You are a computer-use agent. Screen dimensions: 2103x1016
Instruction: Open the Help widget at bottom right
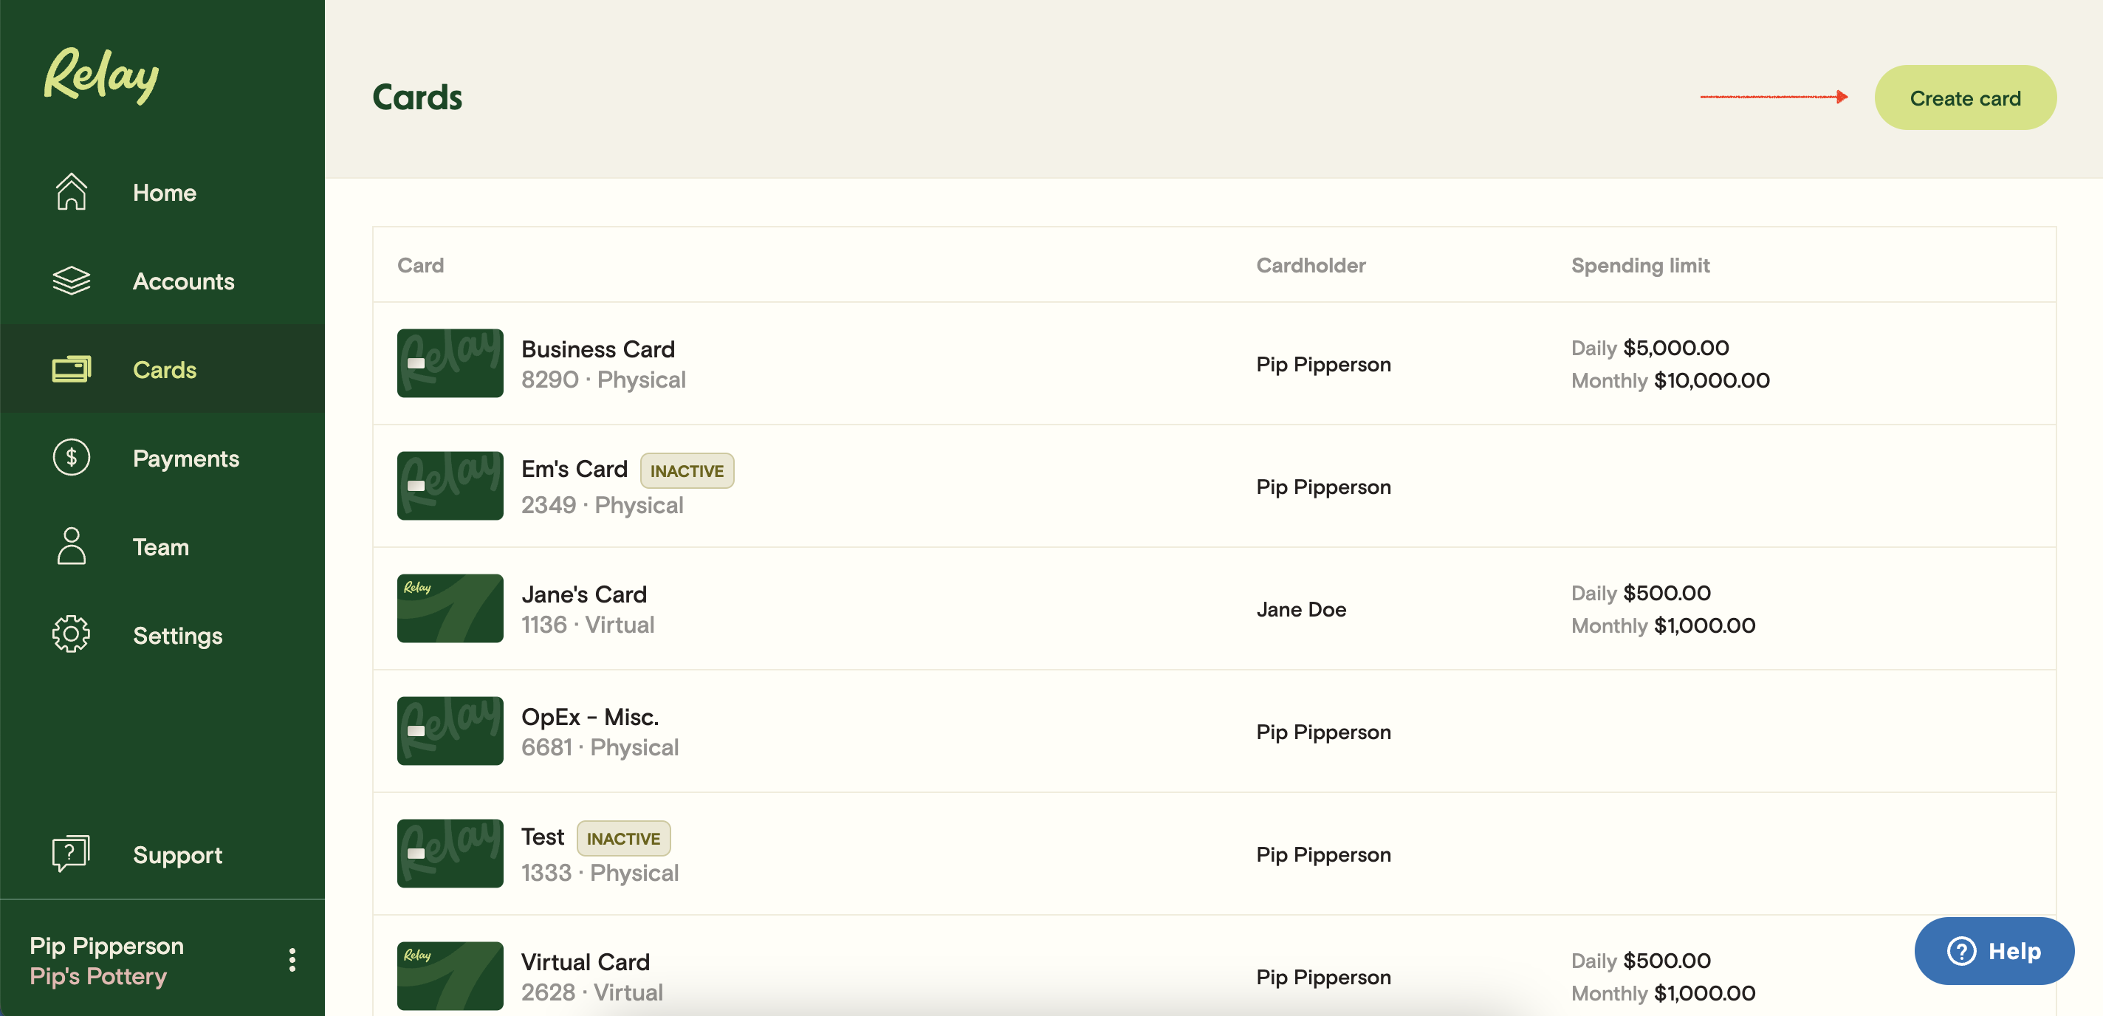(1994, 951)
